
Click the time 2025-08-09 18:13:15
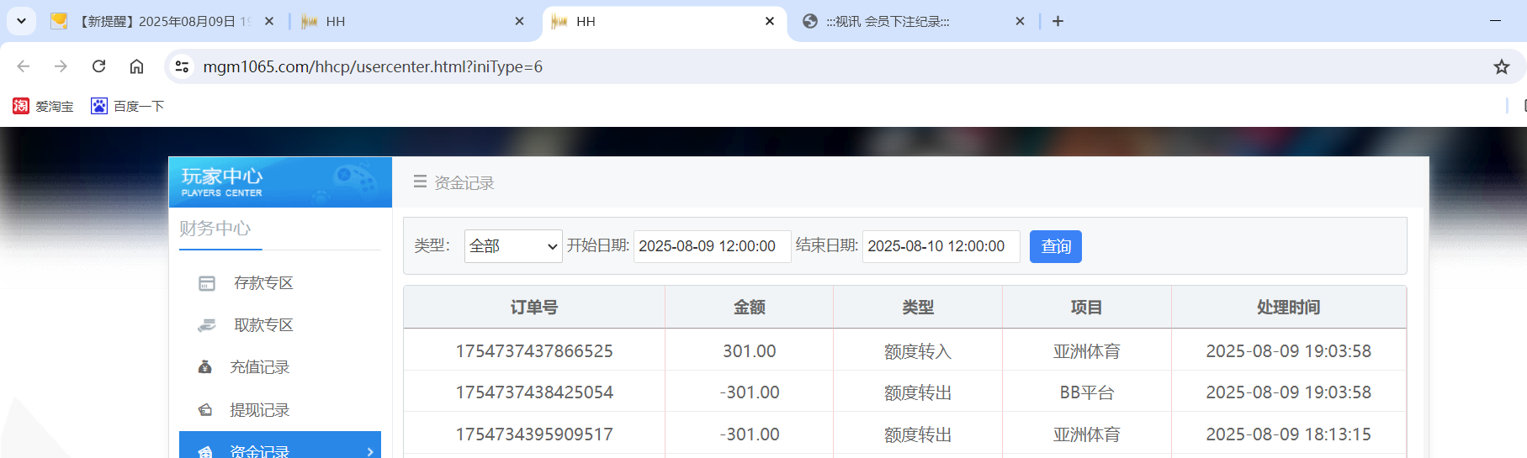click(1288, 434)
